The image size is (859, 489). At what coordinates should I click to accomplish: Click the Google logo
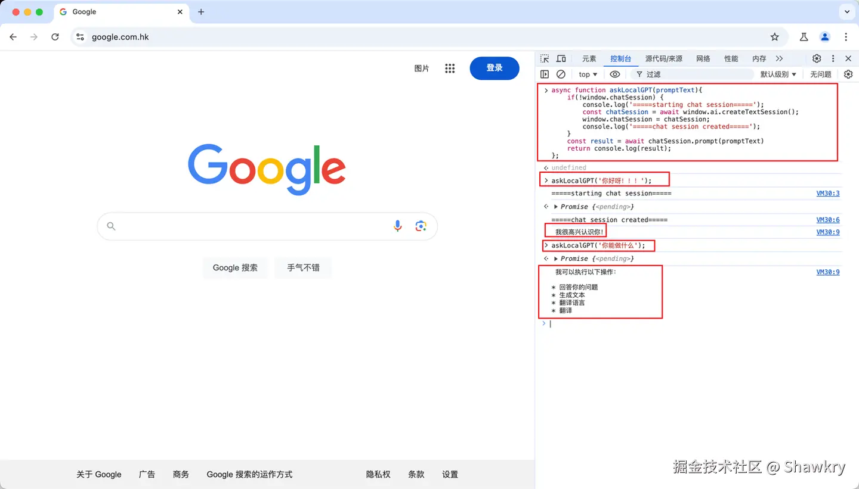[267, 169]
